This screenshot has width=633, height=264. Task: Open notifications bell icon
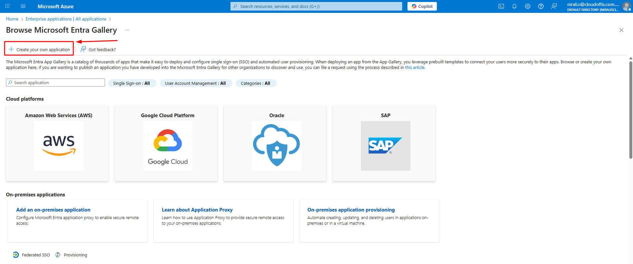tap(514, 6)
